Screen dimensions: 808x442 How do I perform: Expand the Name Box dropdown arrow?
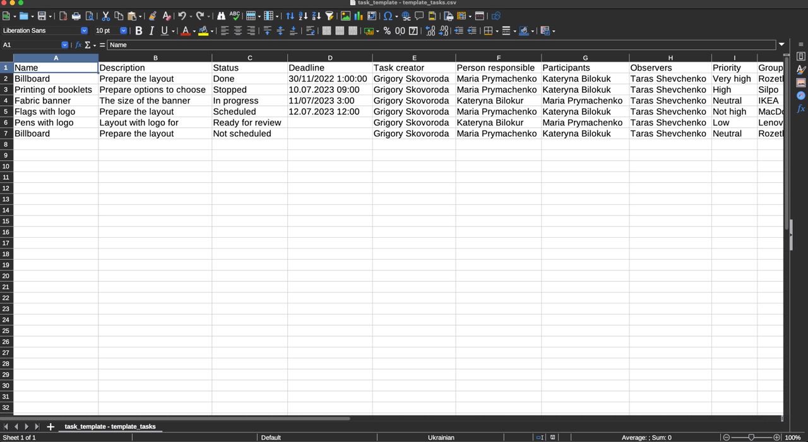pos(64,45)
